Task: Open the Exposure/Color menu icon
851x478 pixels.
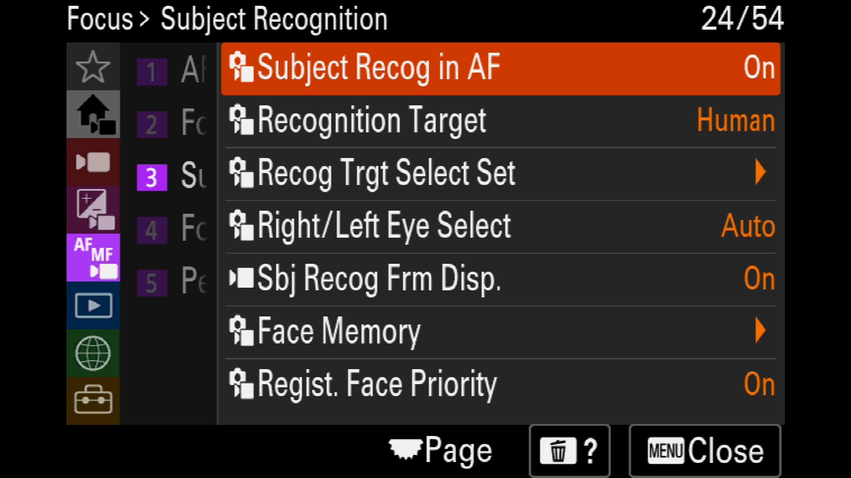Action: [x=93, y=209]
